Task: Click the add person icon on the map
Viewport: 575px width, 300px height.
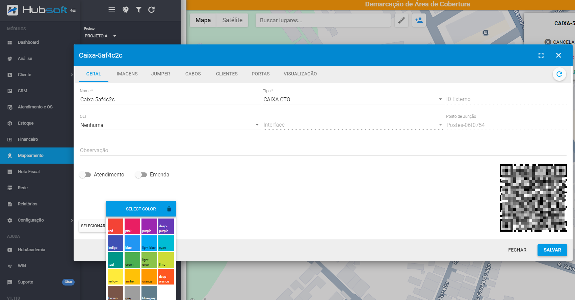Action: [x=419, y=20]
